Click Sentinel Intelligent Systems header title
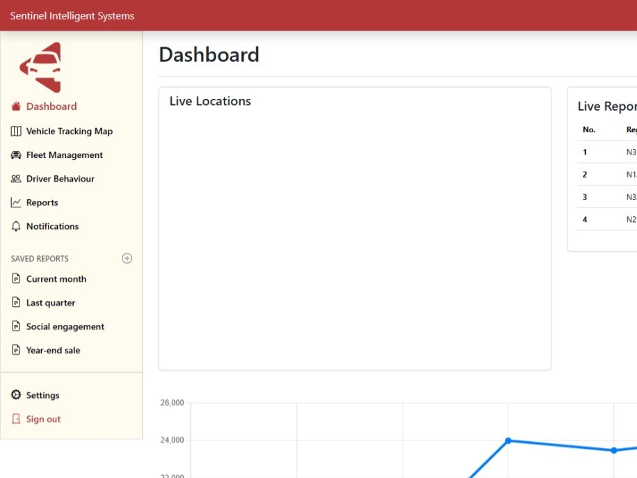Screen dimensions: 637x478 click(x=72, y=16)
